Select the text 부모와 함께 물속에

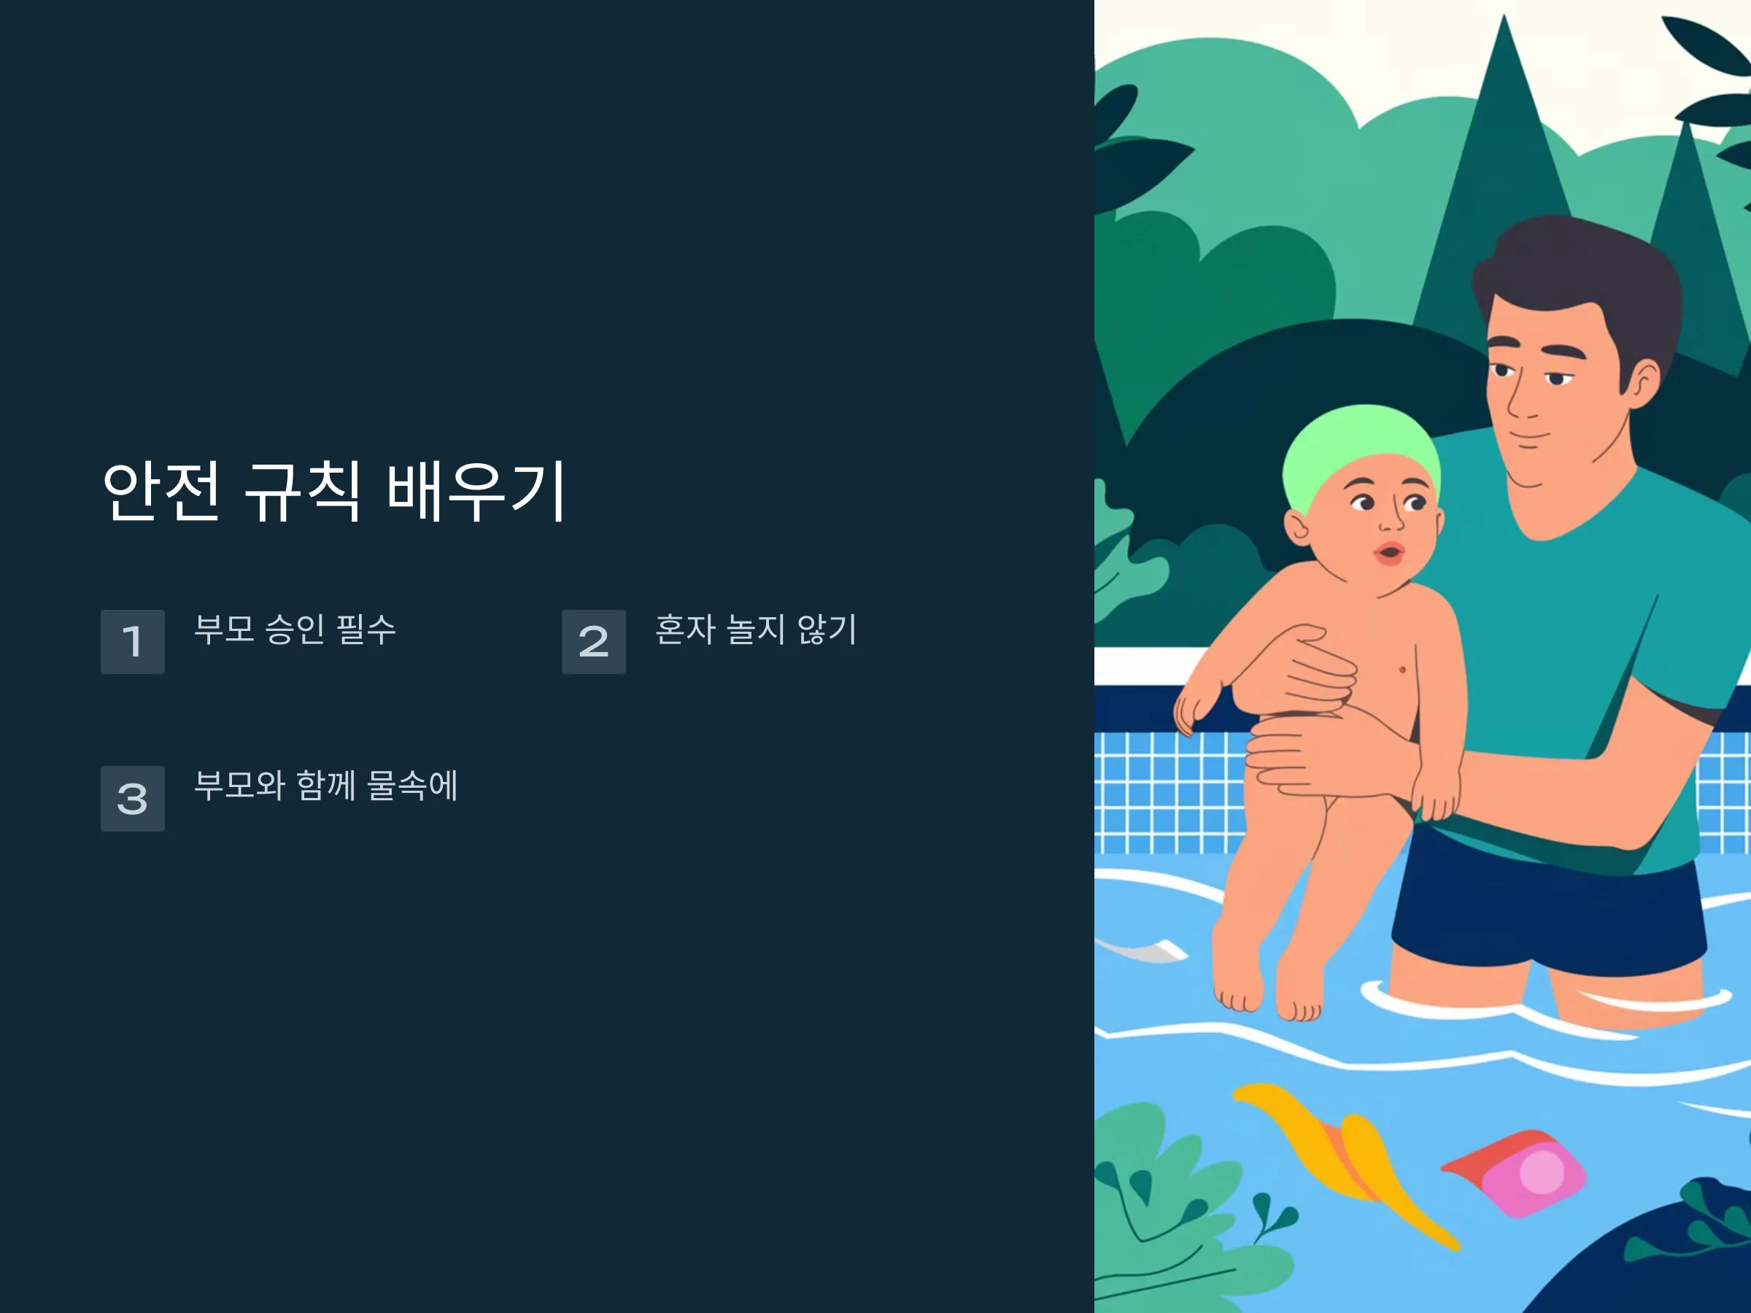coord(326,785)
